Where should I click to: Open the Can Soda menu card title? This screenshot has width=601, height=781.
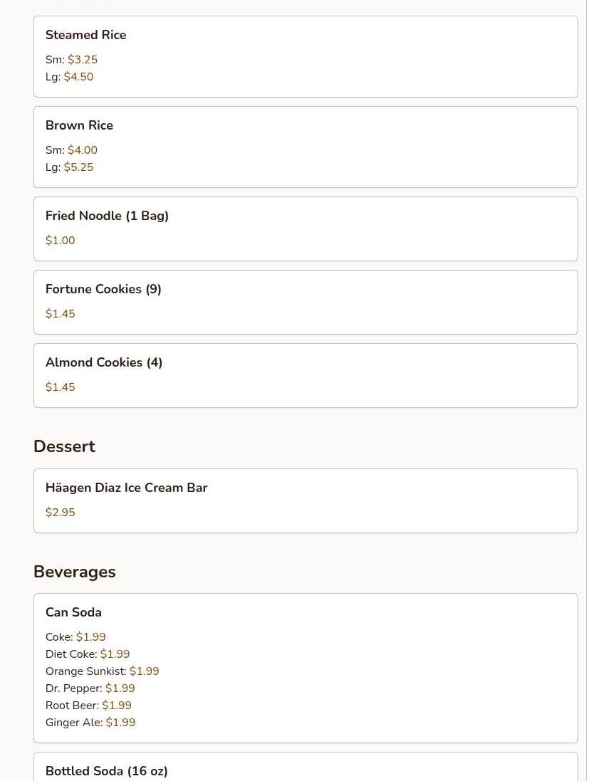73,612
